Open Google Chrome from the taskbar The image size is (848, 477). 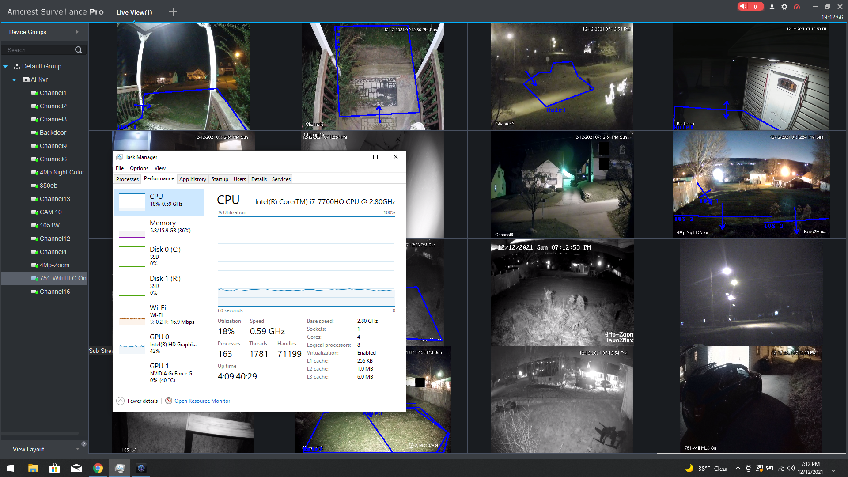(x=98, y=468)
